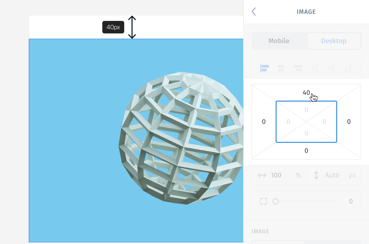Click the IMAGE section heading below

click(x=260, y=231)
